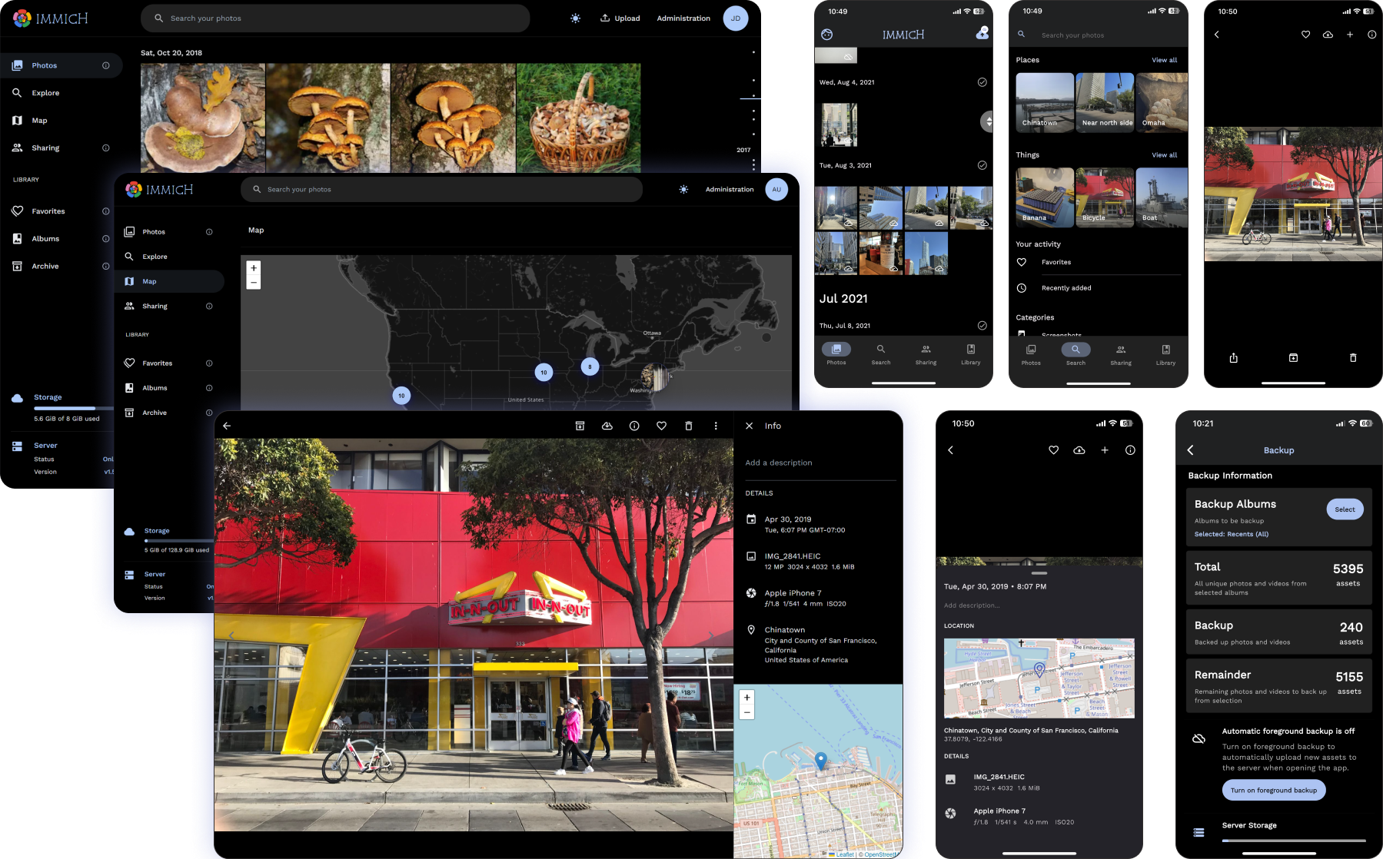The width and height of the screenshot is (1383, 859).
Task: Open the share icon on the mobile photo view
Action: [x=1233, y=358]
